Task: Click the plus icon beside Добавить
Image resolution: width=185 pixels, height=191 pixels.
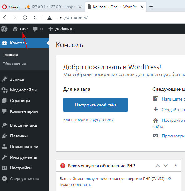Action: pos(50,29)
